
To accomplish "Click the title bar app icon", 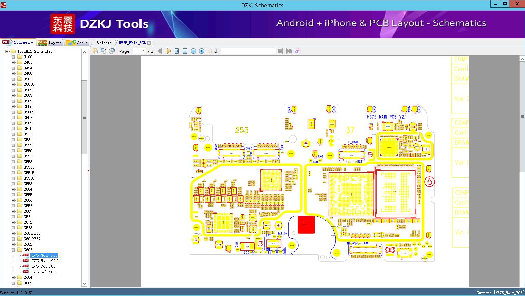I will tap(3, 5).
